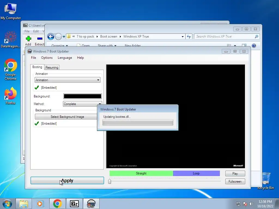The height and width of the screenshot is (209, 279).
Task: Click Forward arrow in Explorer window
Action: [58, 37]
